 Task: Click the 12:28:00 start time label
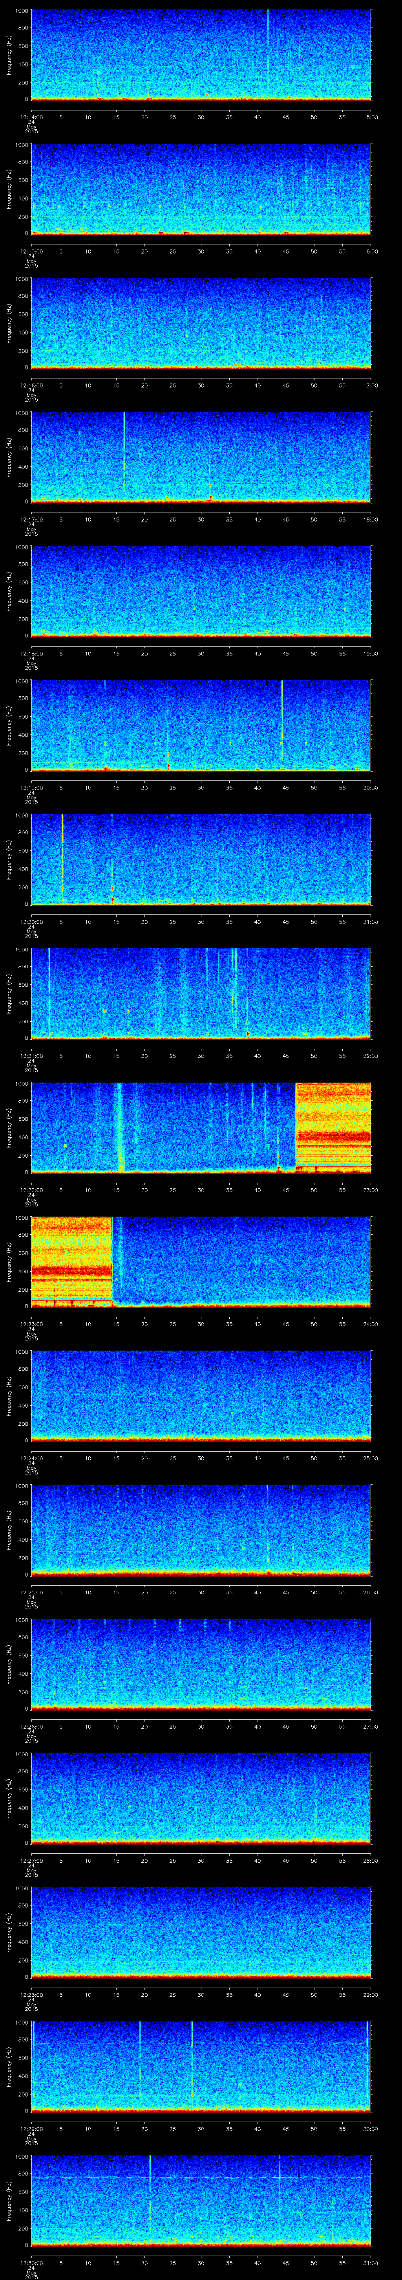tap(31, 1994)
